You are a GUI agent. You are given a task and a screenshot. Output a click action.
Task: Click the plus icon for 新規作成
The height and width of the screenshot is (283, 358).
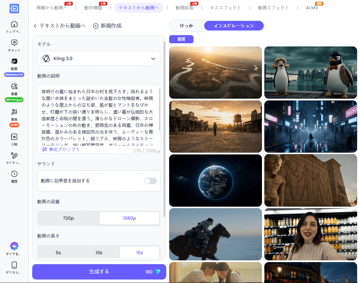tap(96, 26)
